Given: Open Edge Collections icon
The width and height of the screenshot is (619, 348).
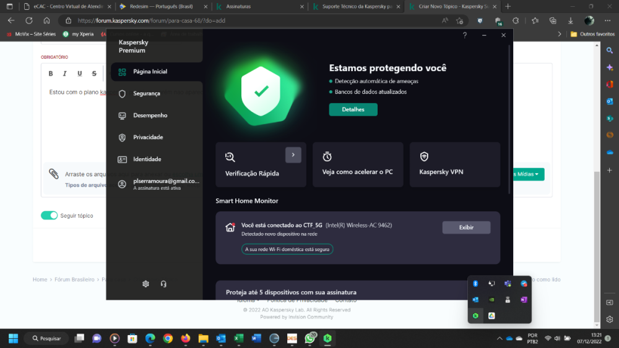Looking at the screenshot, I should [553, 20].
